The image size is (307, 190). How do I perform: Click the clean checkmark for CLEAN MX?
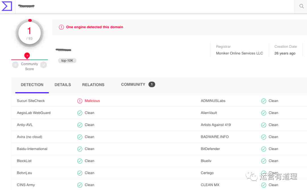click(264, 185)
